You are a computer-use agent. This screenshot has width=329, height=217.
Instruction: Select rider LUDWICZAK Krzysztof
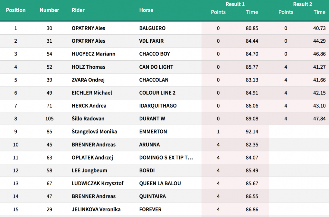[98, 184]
